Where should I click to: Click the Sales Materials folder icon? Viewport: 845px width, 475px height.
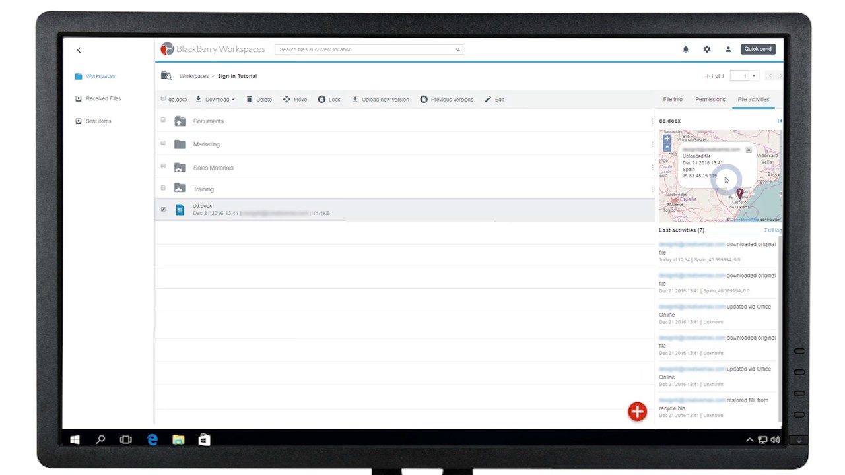point(180,168)
